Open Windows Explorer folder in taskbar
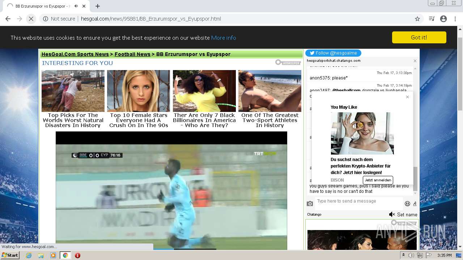The image size is (463, 260). (x=41, y=255)
